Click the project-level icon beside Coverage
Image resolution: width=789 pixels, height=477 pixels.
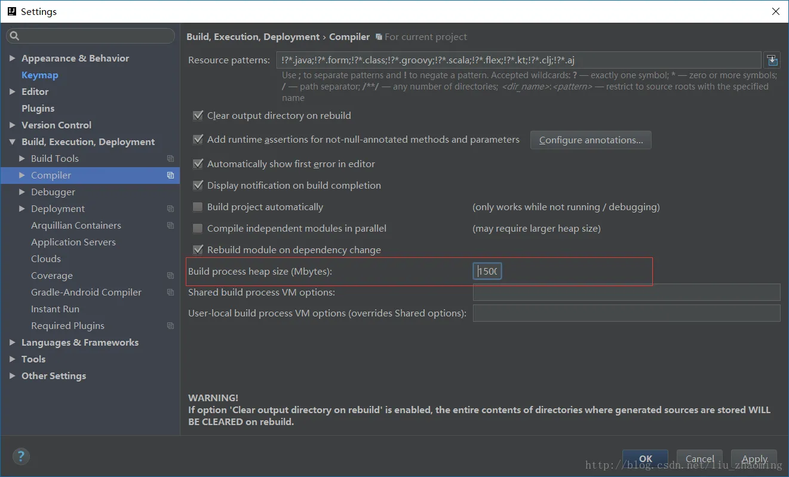pos(171,276)
